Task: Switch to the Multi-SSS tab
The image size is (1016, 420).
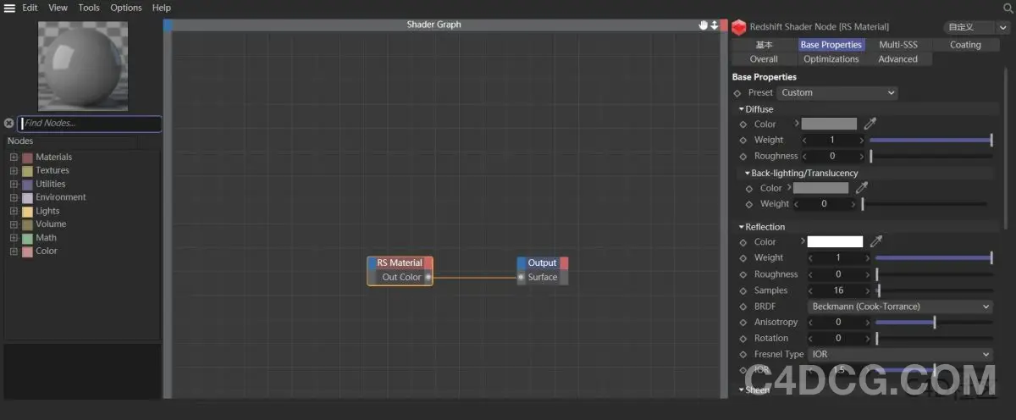Action: [x=898, y=45]
